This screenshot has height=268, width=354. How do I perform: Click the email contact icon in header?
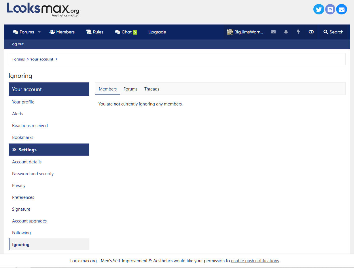tap(342, 10)
